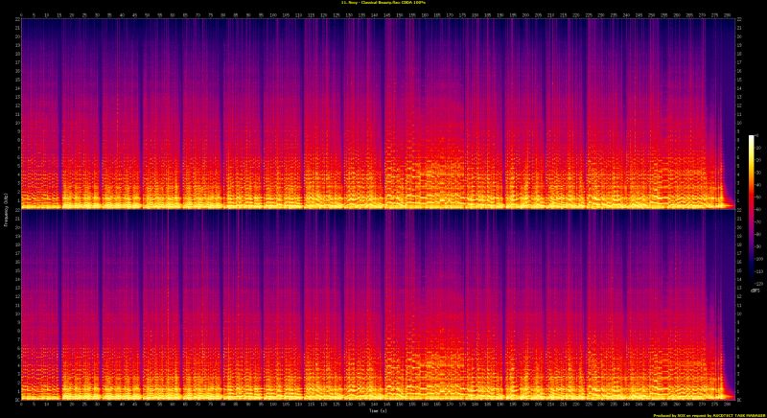767x418 pixels.
Task: Click the 50 second mark on bottom time axis
Action: point(148,404)
